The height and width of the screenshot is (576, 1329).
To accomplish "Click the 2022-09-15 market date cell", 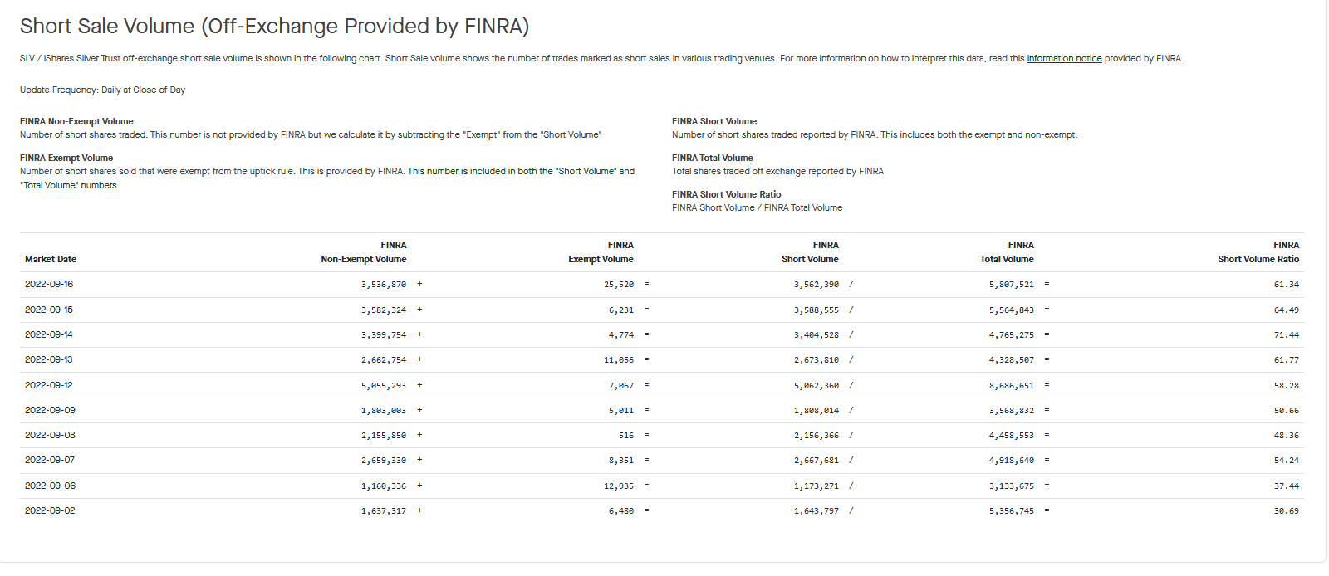I will [49, 310].
